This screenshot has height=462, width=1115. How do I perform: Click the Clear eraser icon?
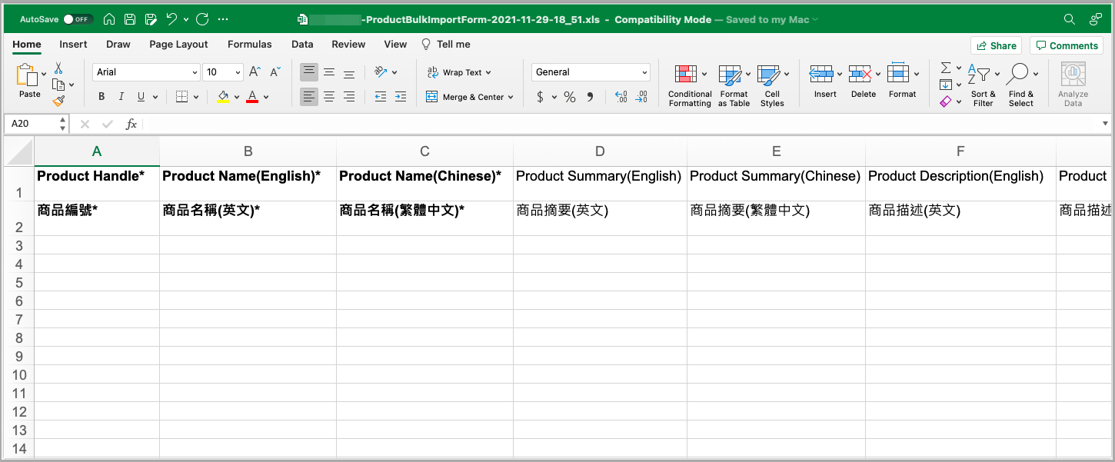coord(946,101)
